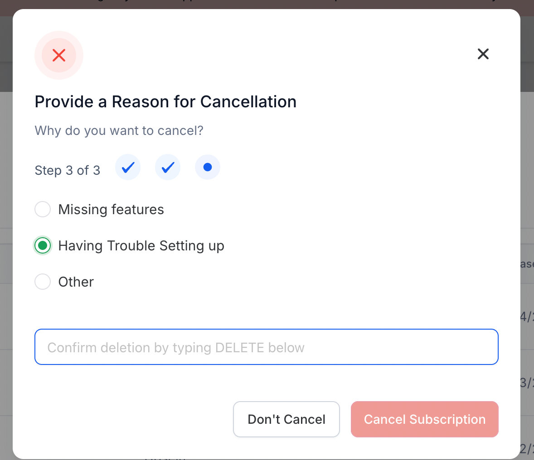Click the "Why do you want to cancel?" subtitle
This screenshot has height=460, width=534.
119,131
